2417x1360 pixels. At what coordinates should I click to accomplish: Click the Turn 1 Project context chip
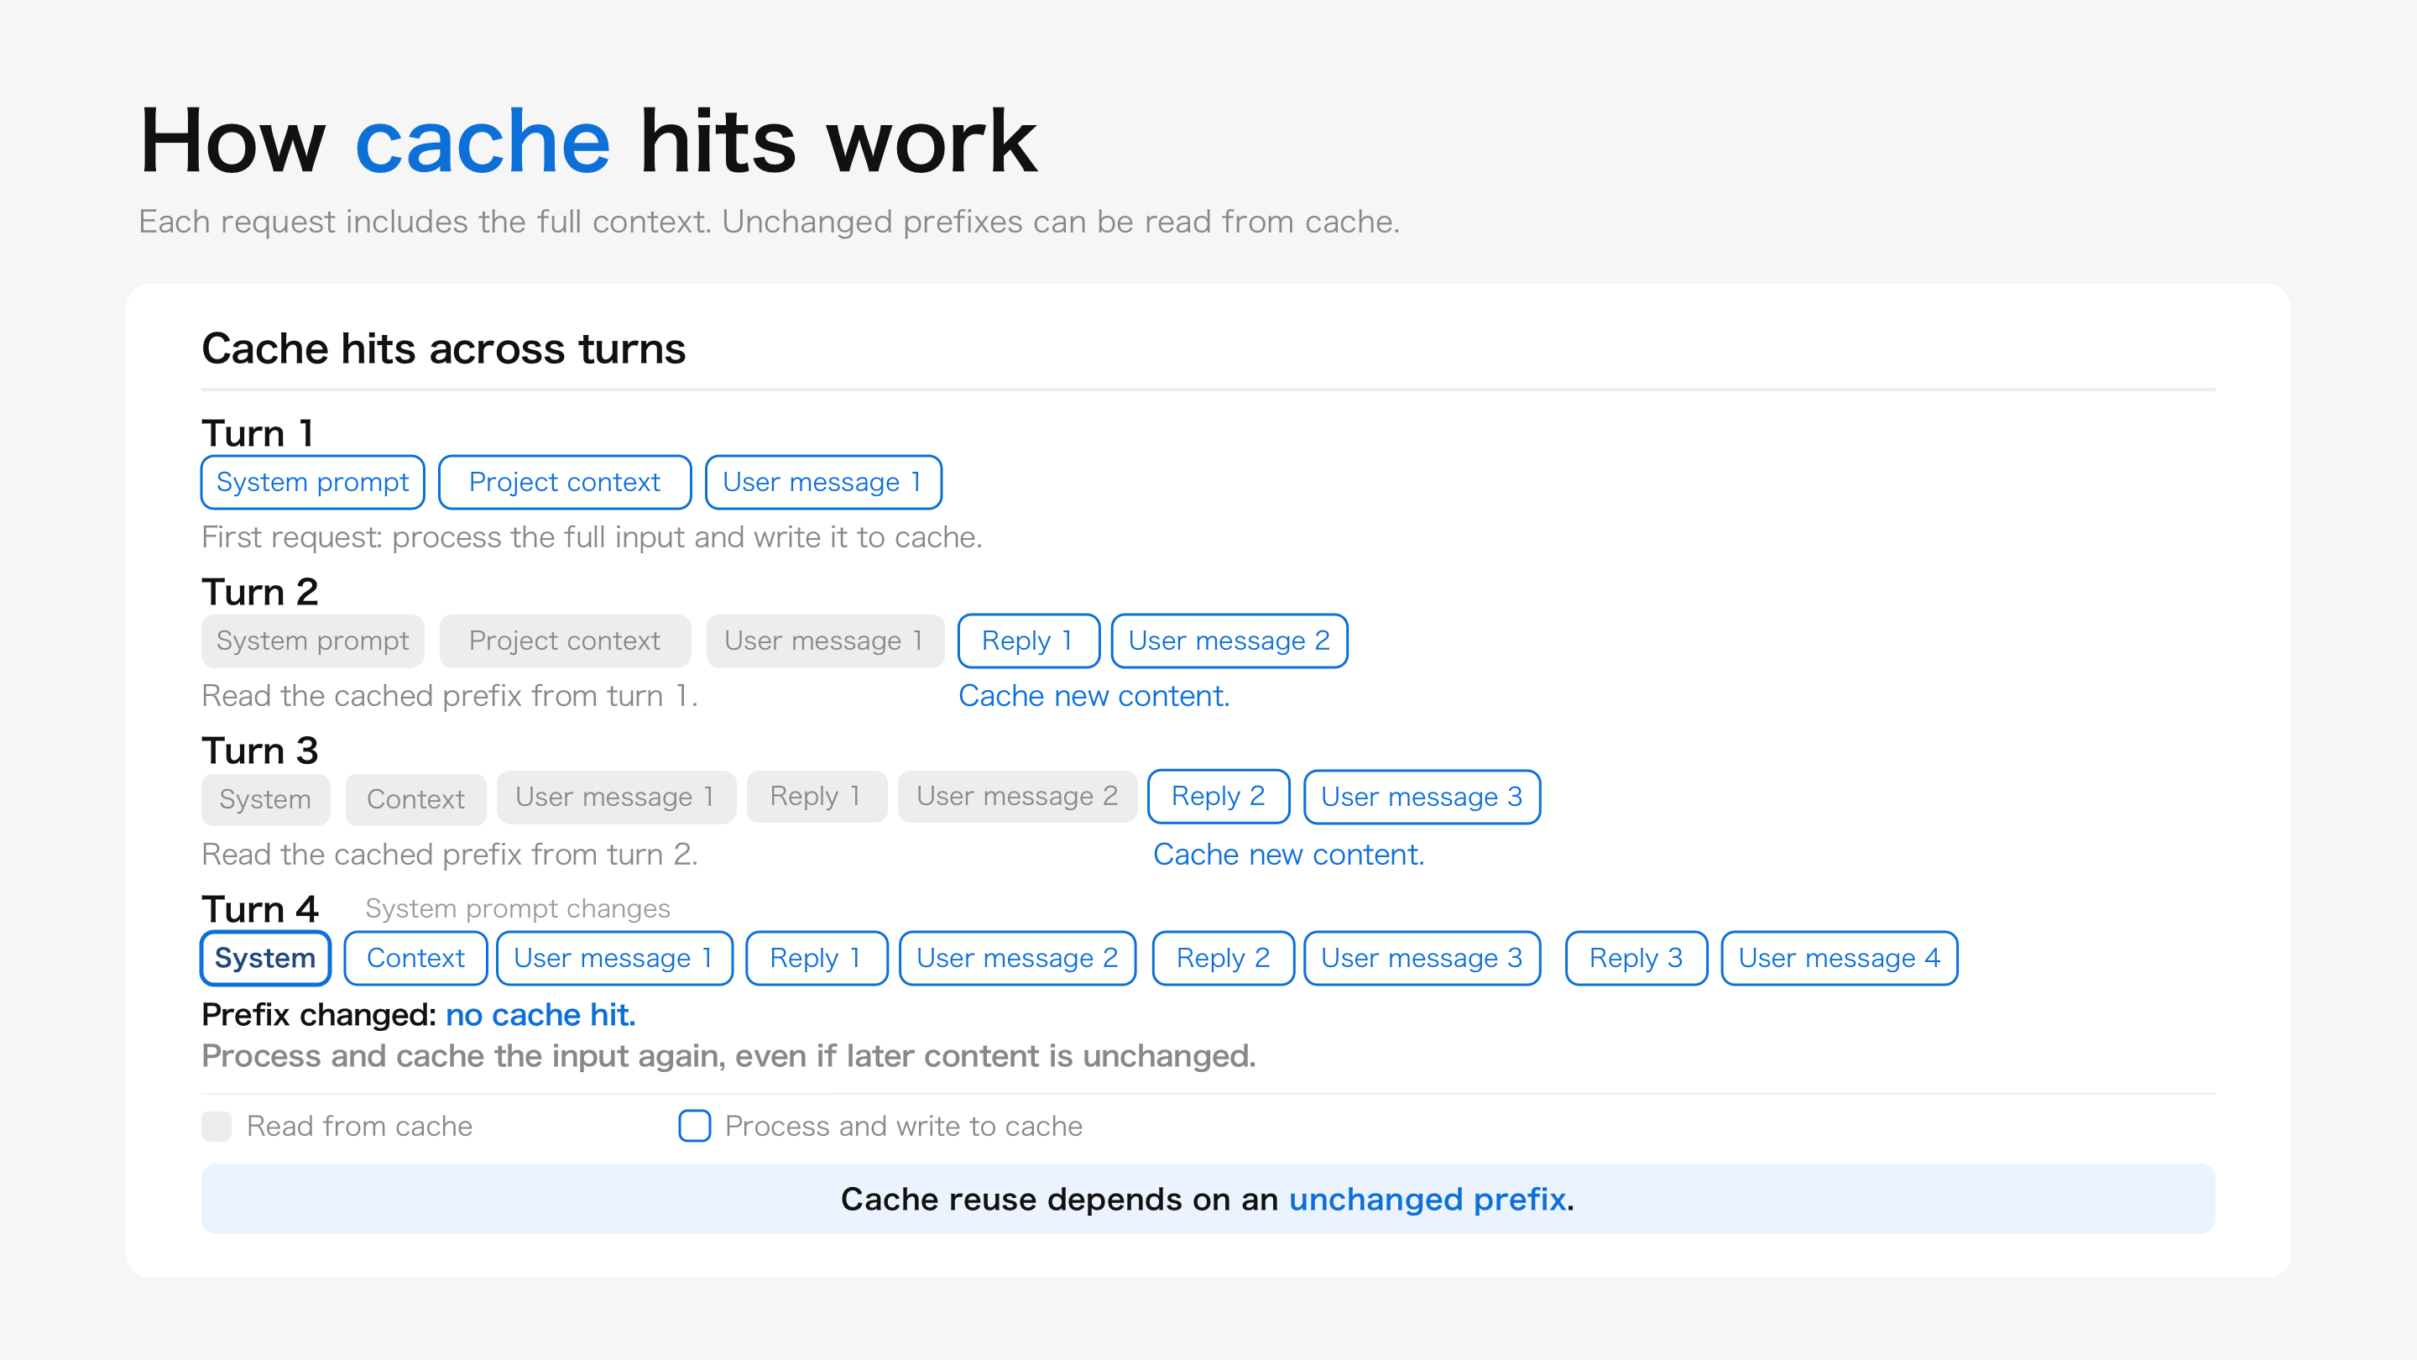565,483
